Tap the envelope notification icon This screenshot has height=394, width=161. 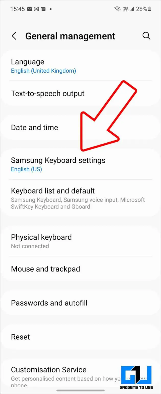coord(30,9)
